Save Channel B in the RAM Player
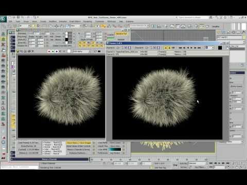Viewport: 247px width, 185px height. pyautogui.click(x=158, y=48)
